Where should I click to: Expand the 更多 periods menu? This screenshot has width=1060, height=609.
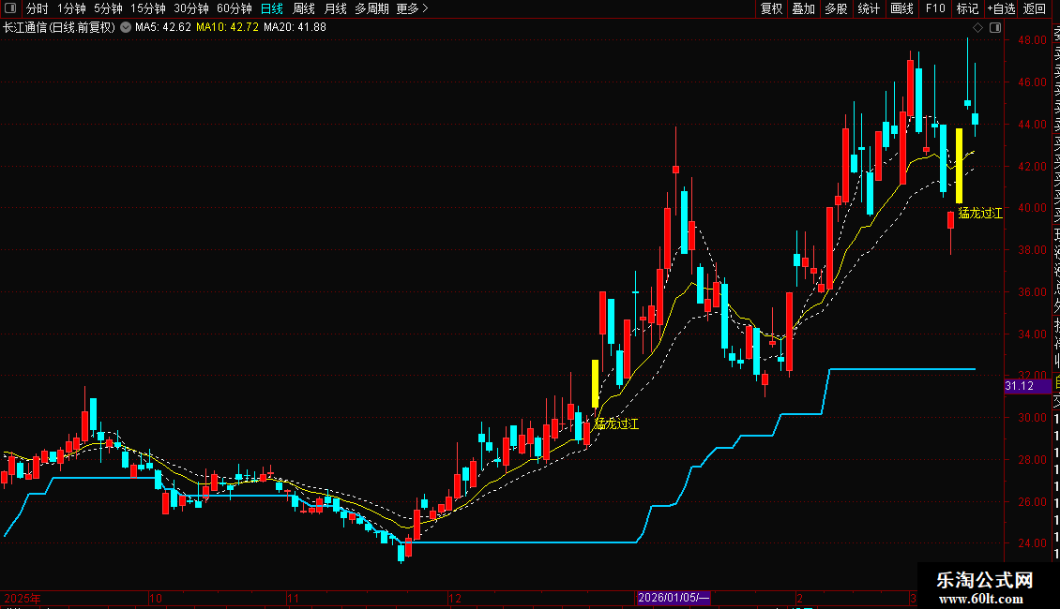413,8
